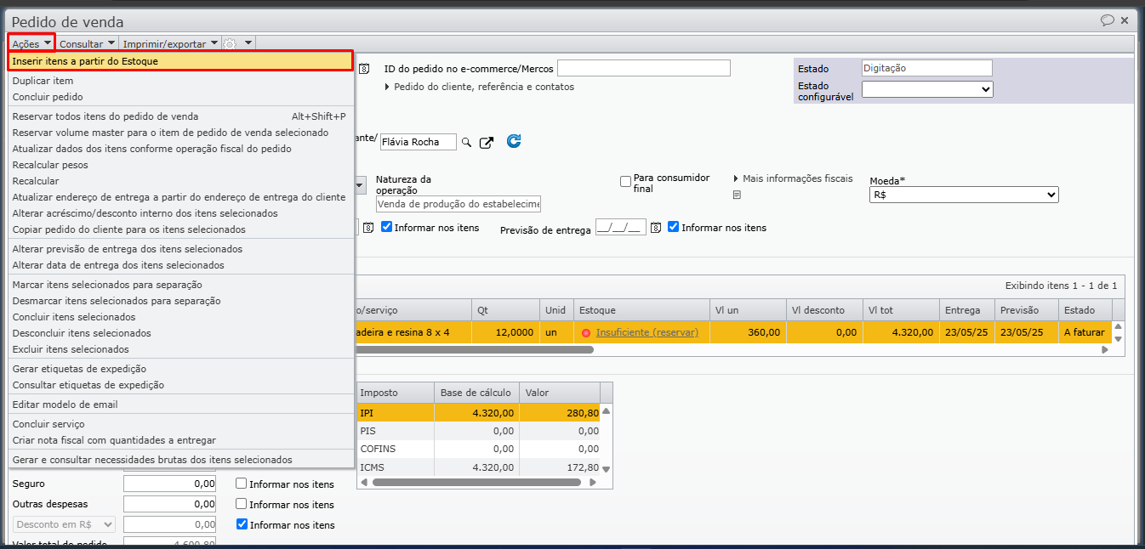Open the Estado configurável dropdown
Screen dimensions: 1145x549
[926, 89]
